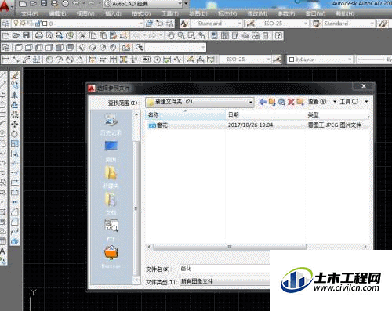Image resolution: width=392 pixels, height=311 pixels.
Task: Open the 视图(V) menu
Action: 85,14
